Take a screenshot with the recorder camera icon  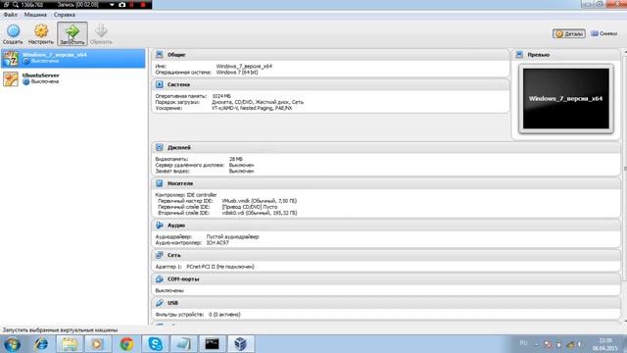pos(122,5)
